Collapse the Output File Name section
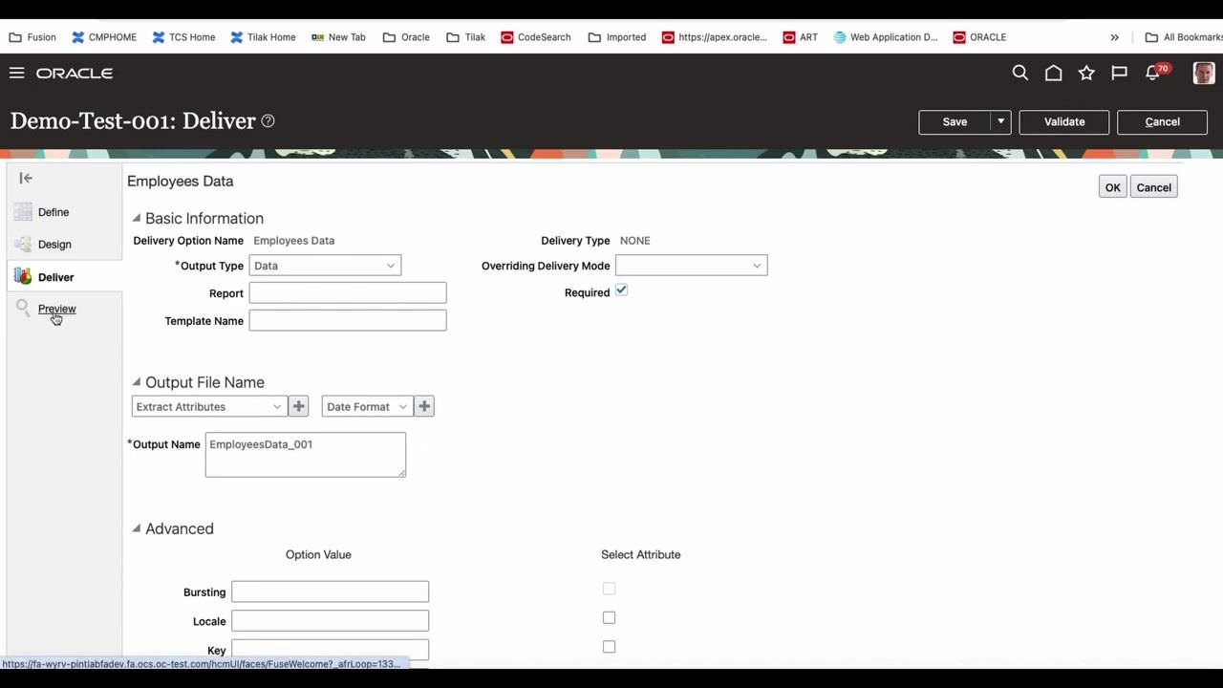This screenshot has height=688, width=1223. pyautogui.click(x=137, y=382)
